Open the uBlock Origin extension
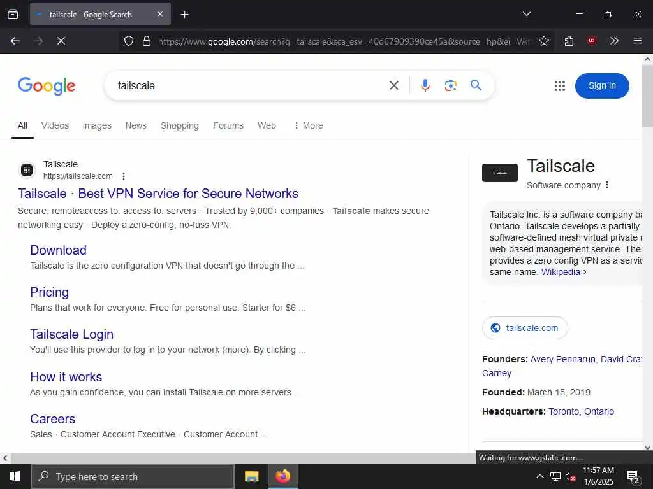 pyautogui.click(x=591, y=41)
